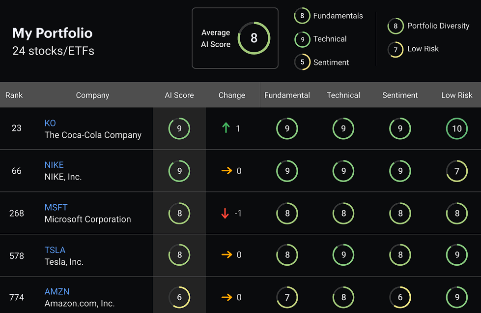Viewport: 481px width, 313px height.
Task: Click Microsoft's AI Score 8 ring
Action: tap(179, 213)
